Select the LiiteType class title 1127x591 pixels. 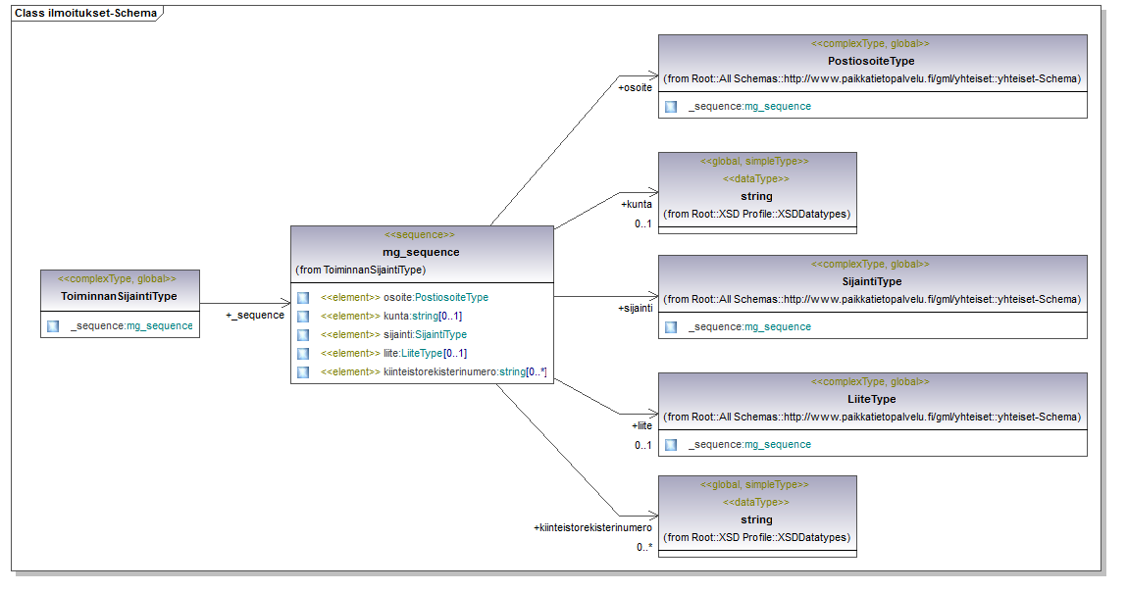click(871, 399)
